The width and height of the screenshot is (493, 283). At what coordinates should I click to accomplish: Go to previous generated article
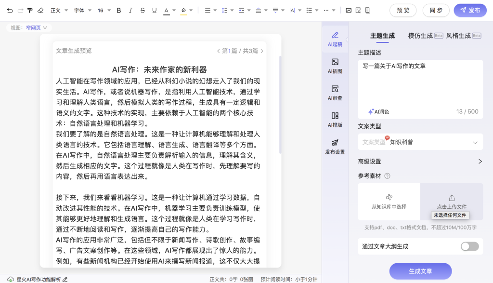pyautogui.click(x=218, y=51)
